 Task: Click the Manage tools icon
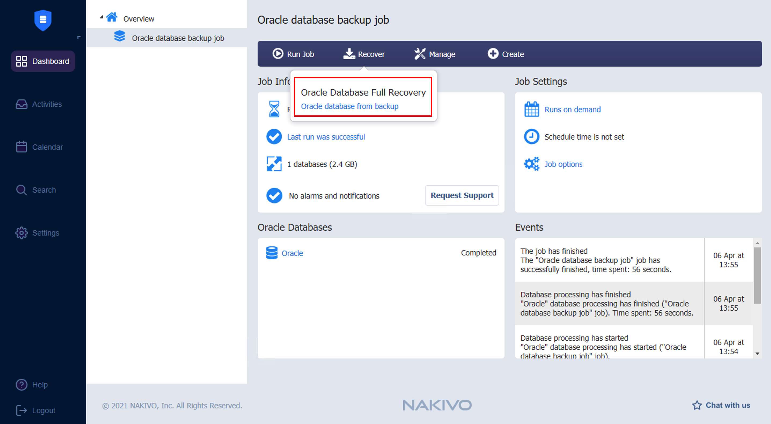pyautogui.click(x=420, y=54)
